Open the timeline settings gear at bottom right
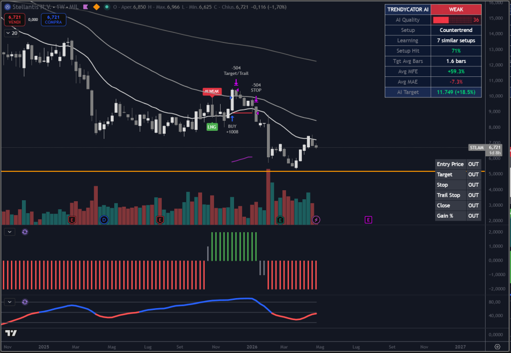Viewport: 511px width, 353px height. [x=497, y=346]
